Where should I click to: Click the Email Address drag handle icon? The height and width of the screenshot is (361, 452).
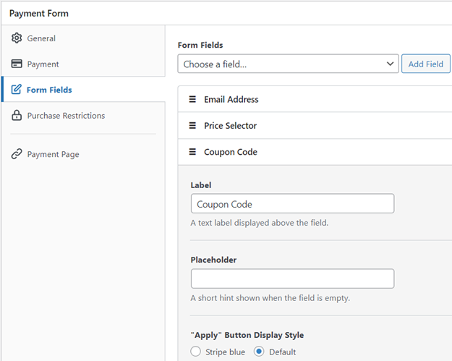(192, 100)
